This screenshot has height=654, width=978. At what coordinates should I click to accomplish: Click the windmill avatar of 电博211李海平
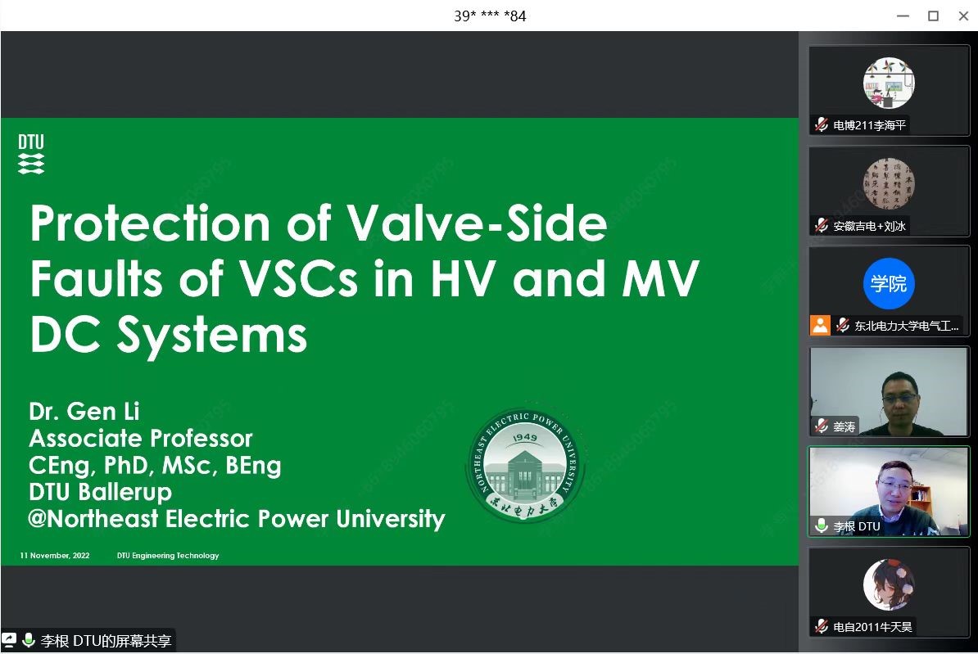889,83
